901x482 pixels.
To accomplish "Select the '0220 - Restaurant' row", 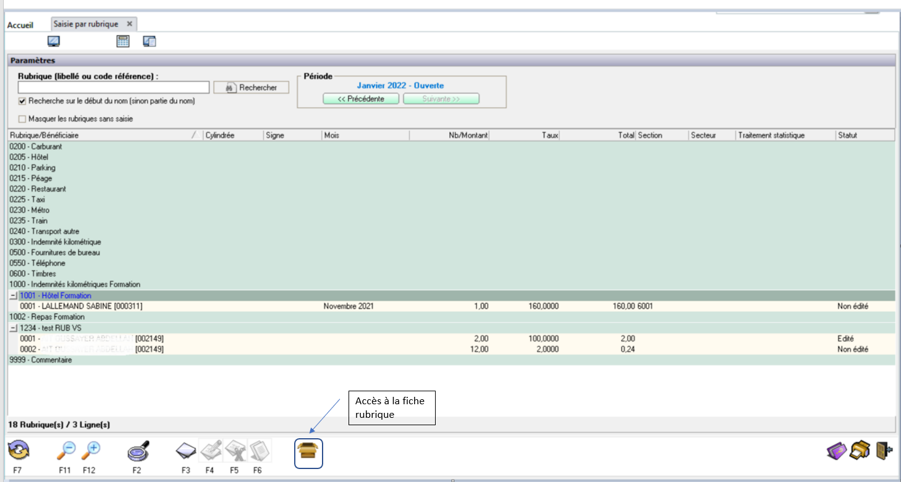I will 452,189.
